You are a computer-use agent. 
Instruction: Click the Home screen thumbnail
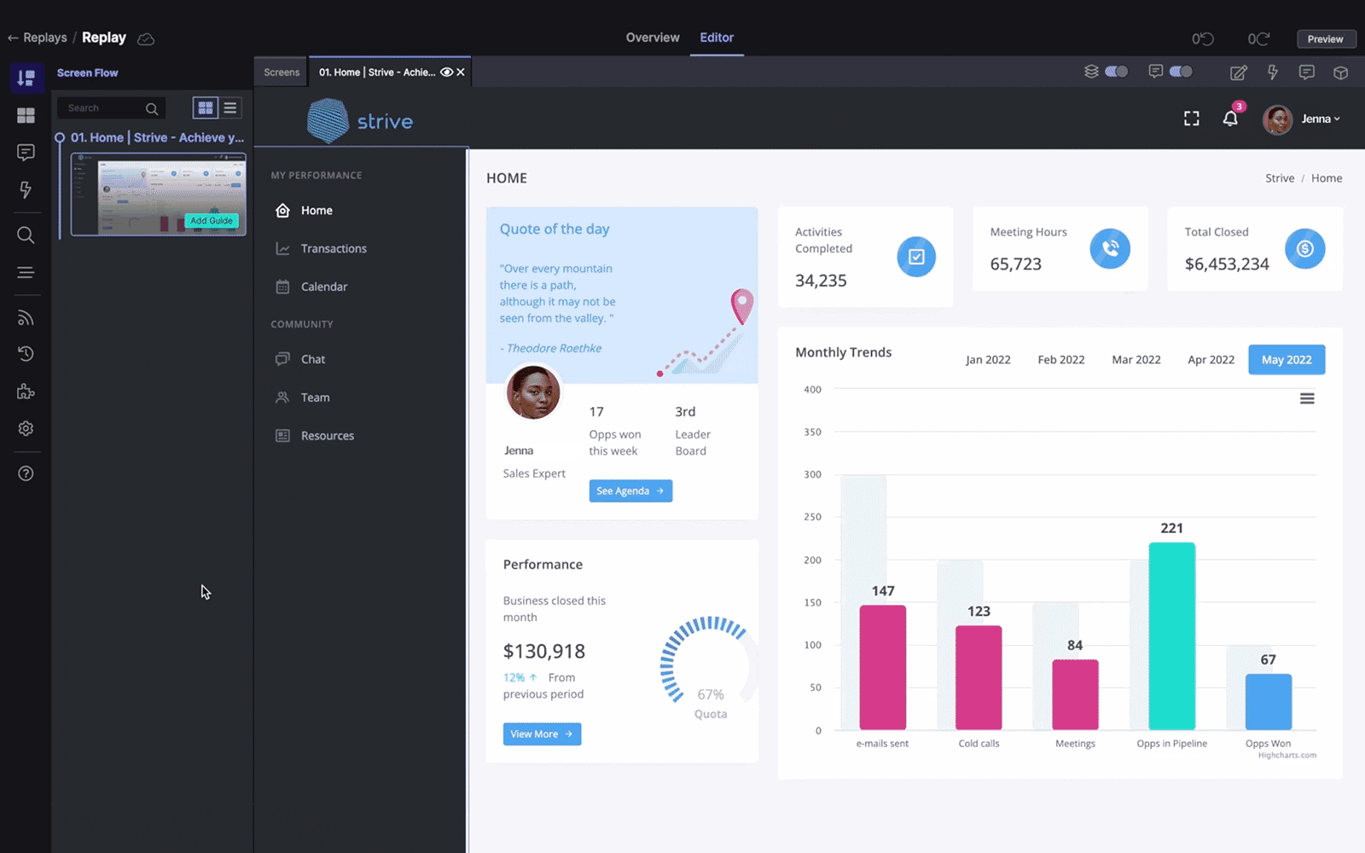point(159,194)
